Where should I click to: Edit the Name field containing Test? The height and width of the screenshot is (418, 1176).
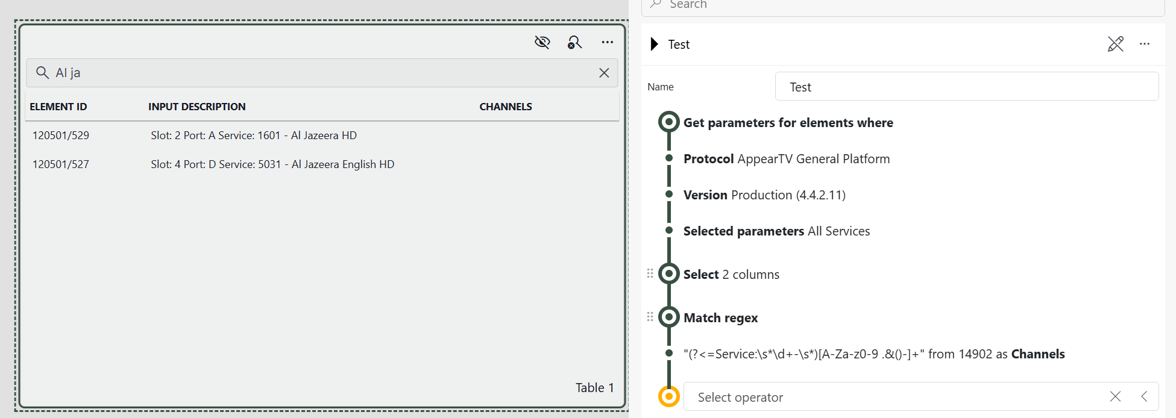tap(966, 87)
